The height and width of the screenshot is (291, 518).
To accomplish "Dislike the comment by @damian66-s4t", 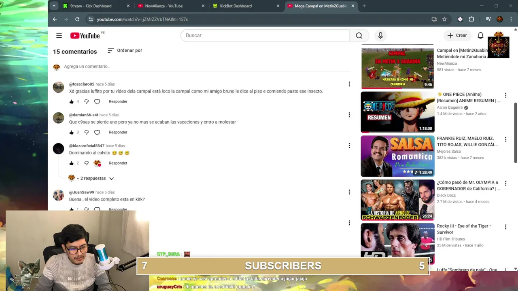I will pyautogui.click(x=86, y=132).
